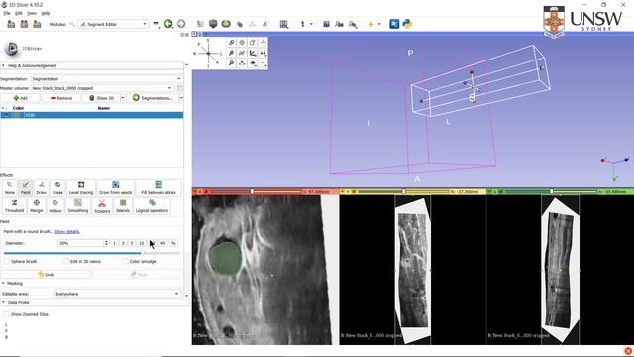This screenshot has width=634, height=357.
Task: Choose the Fill between slices effect
Action: [158, 188]
